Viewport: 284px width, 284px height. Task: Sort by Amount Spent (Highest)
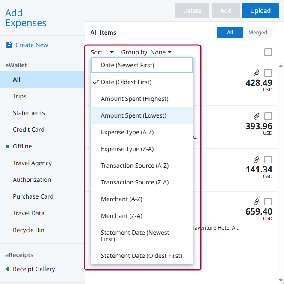coord(142,99)
